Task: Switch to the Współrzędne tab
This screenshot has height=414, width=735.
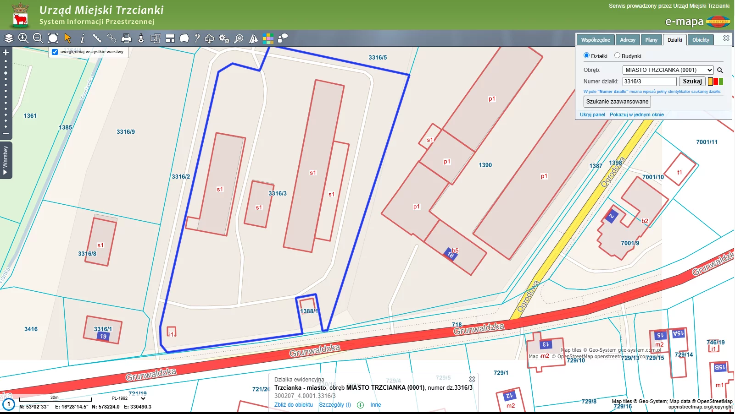Action: click(x=596, y=40)
